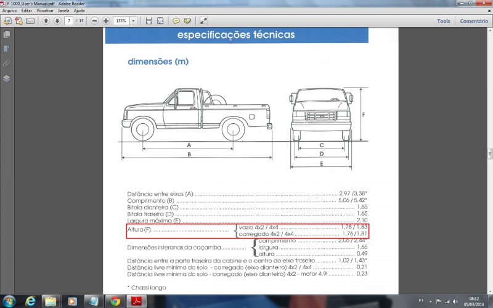Click the 'especificações técnicas' heading
Image resolution: width=493 pixels, height=308 pixels.
click(236, 34)
